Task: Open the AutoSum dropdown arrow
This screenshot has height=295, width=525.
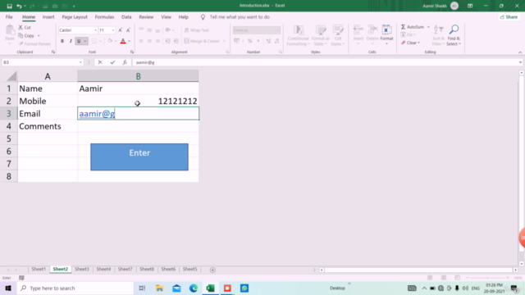Action: click(428, 27)
